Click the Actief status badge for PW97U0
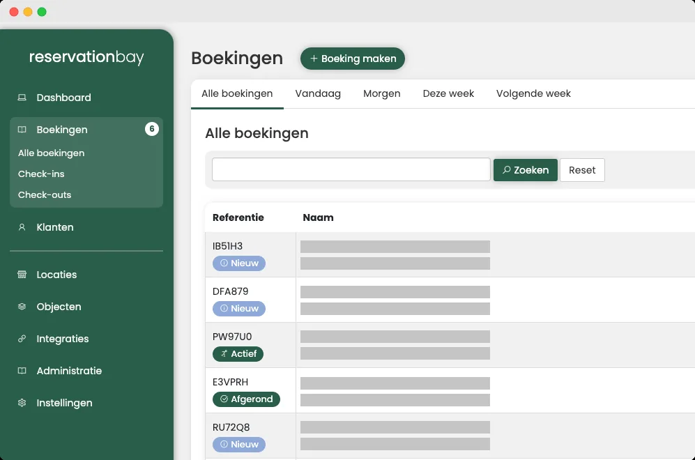Screen dimensions: 695x460 coord(238,353)
